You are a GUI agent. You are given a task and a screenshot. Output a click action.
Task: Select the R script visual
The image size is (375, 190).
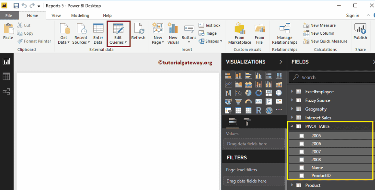(x=258, y=110)
